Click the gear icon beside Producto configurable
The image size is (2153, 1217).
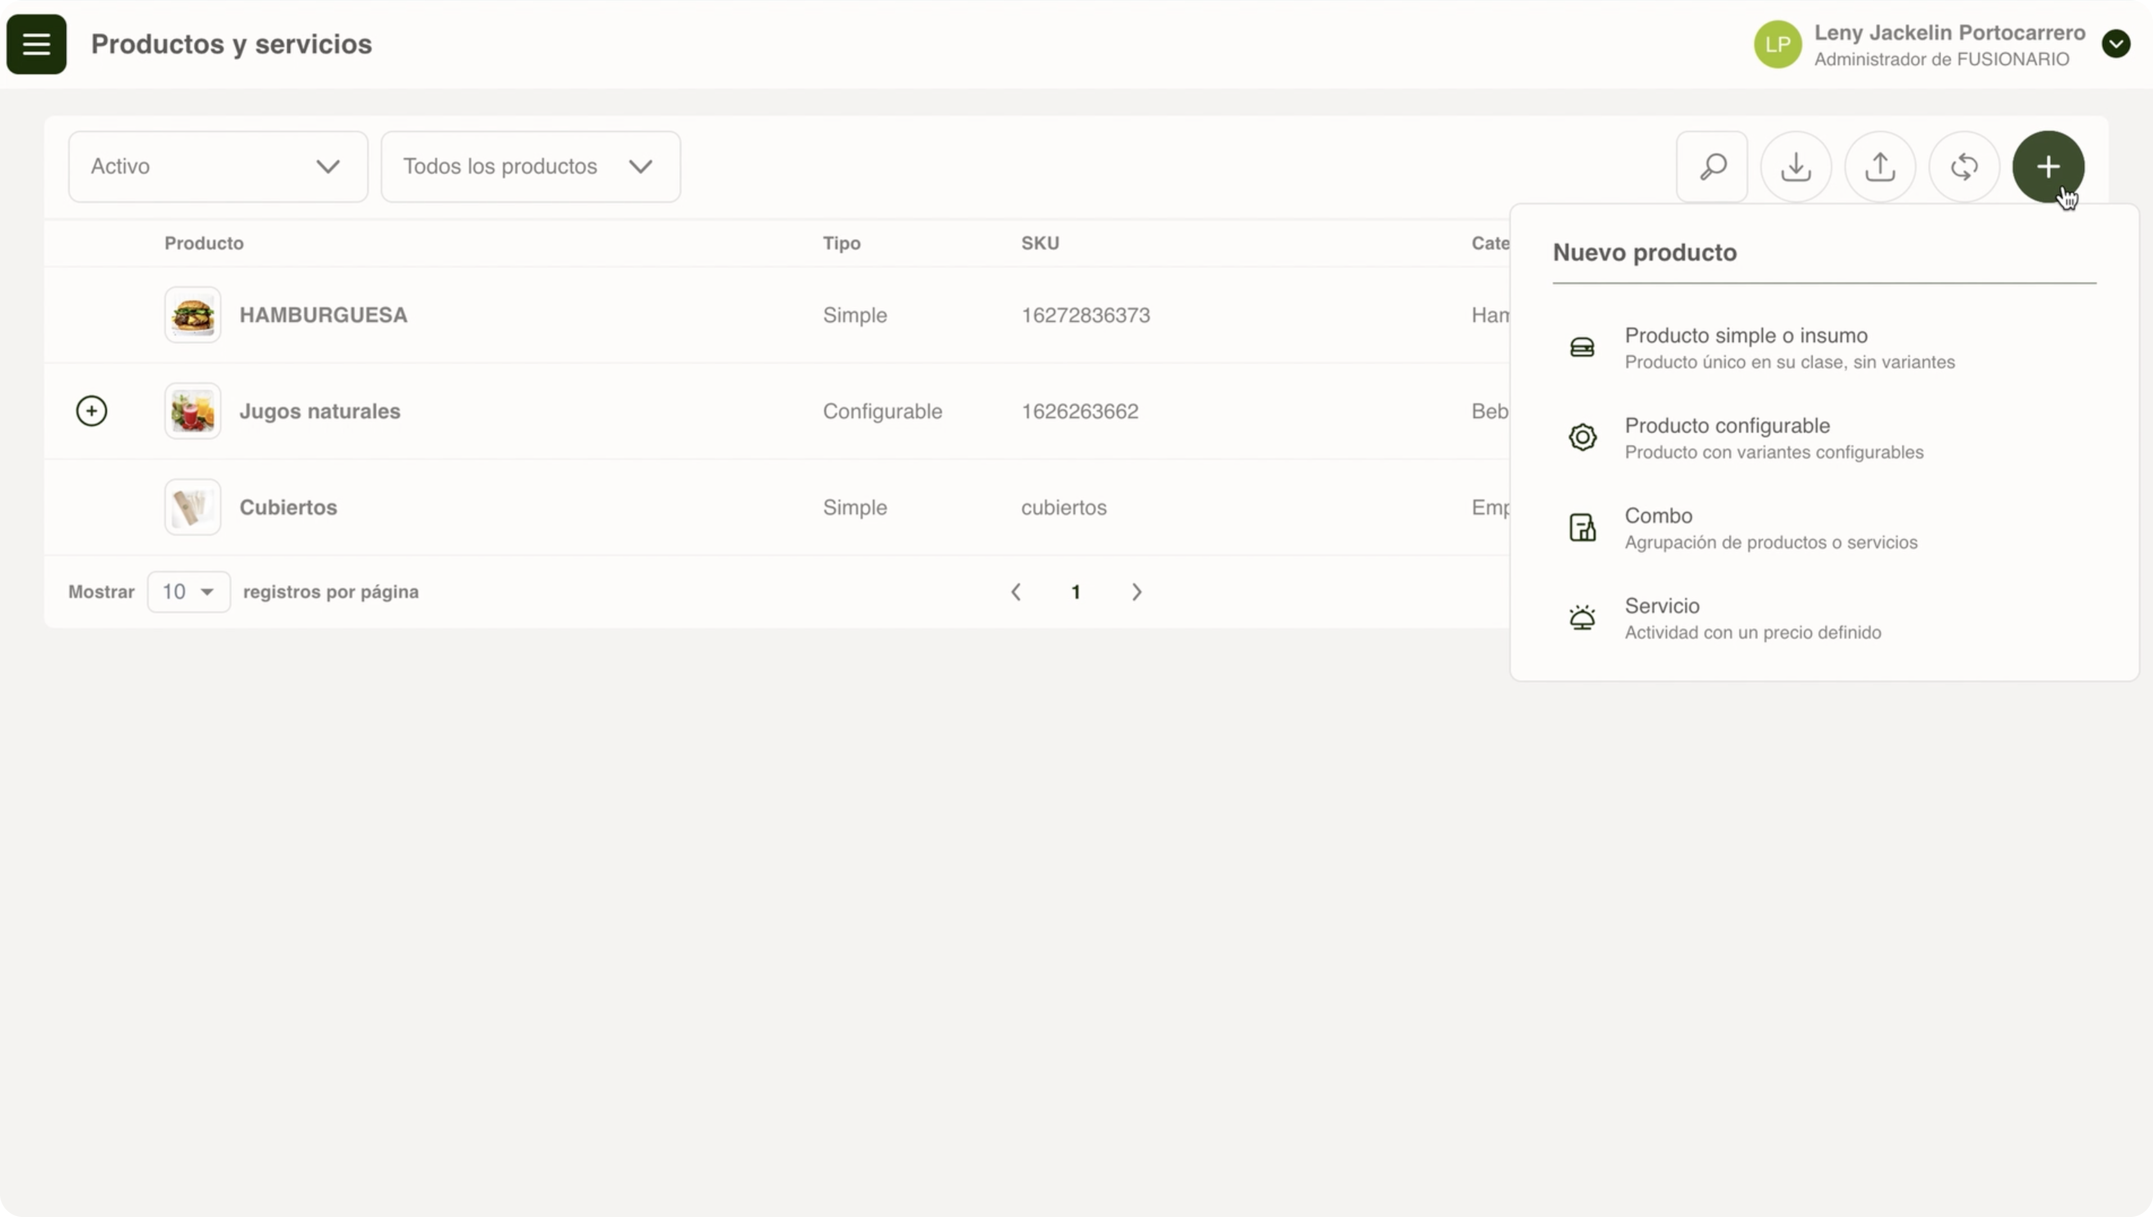[x=1582, y=437]
